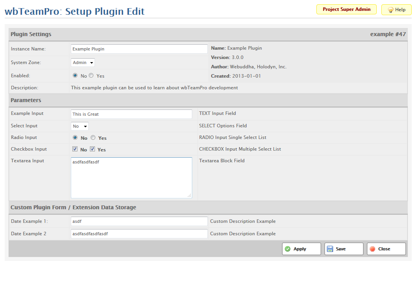
Task: Click the lightbulb Help icon
Action: 390,10
